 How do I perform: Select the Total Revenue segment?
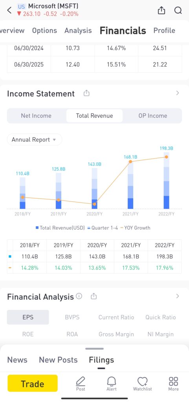pos(94,116)
